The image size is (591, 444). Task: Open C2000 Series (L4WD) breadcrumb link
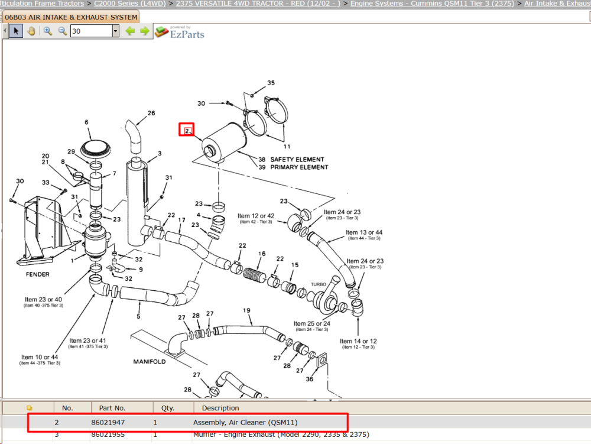click(x=129, y=4)
